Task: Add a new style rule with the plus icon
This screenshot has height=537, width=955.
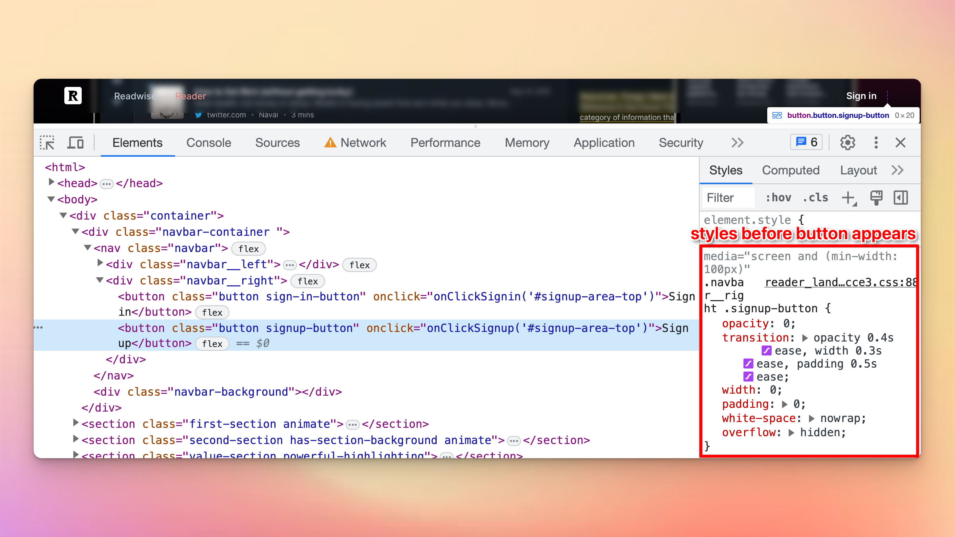Action: point(848,198)
